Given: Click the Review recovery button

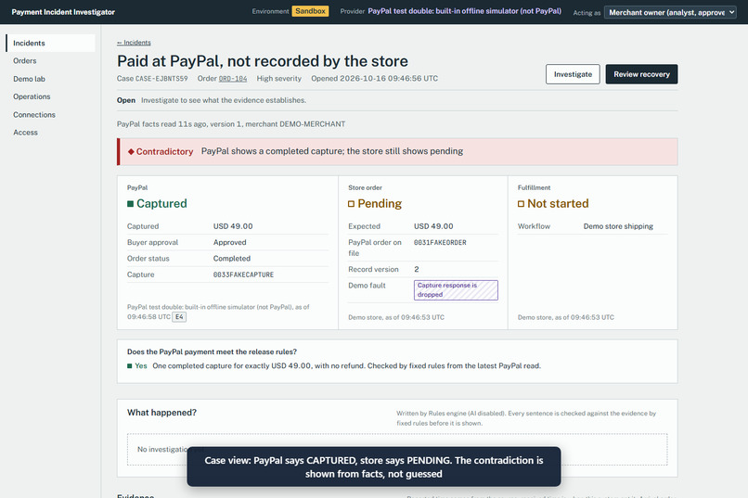Looking at the screenshot, I should pos(641,74).
